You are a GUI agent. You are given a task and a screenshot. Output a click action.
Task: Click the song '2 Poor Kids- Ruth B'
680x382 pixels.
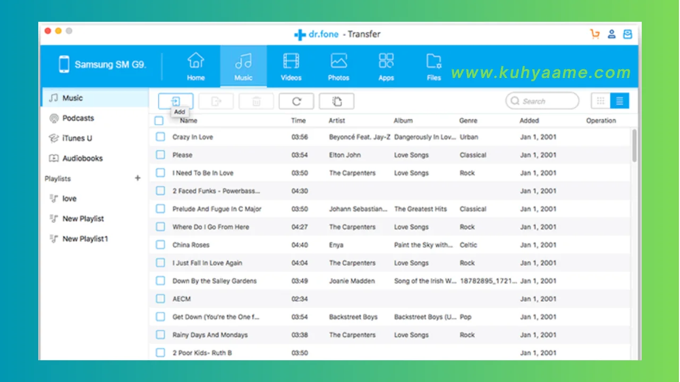coord(202,353)
